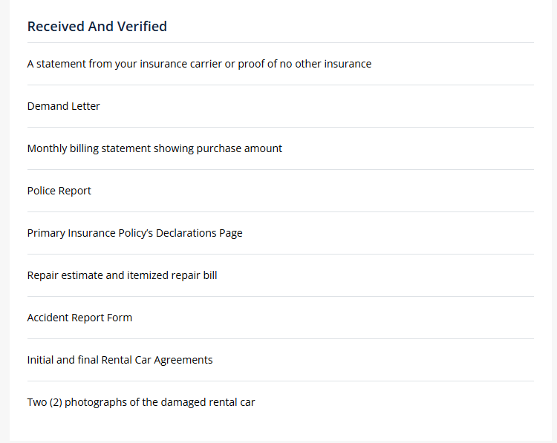Click the word 'Letter' in Demand Letter
The height and width of the screenshot is (443, 557).
pos(85,106)
